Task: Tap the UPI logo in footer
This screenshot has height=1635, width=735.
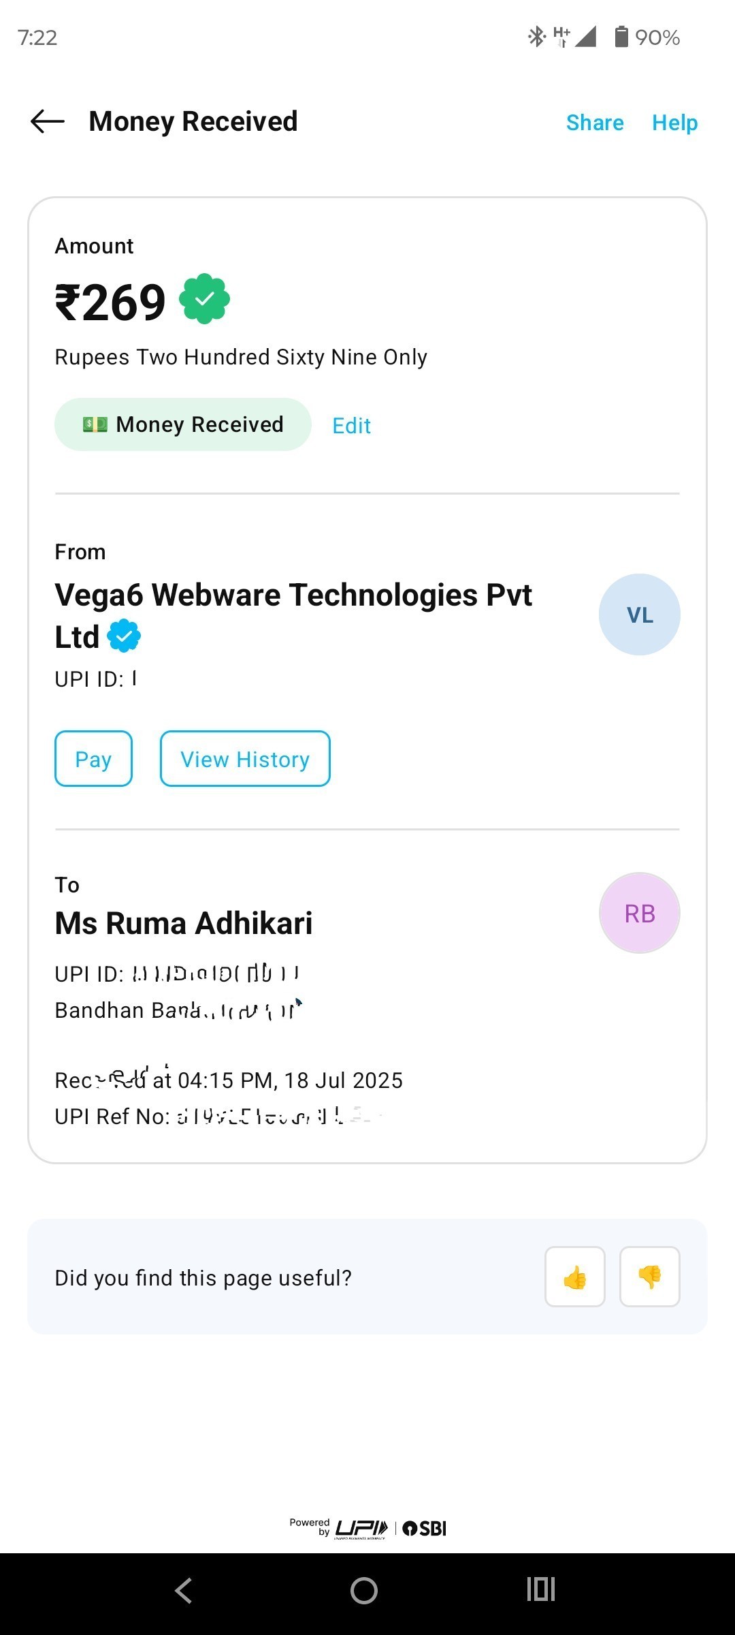Action: 361,1528
